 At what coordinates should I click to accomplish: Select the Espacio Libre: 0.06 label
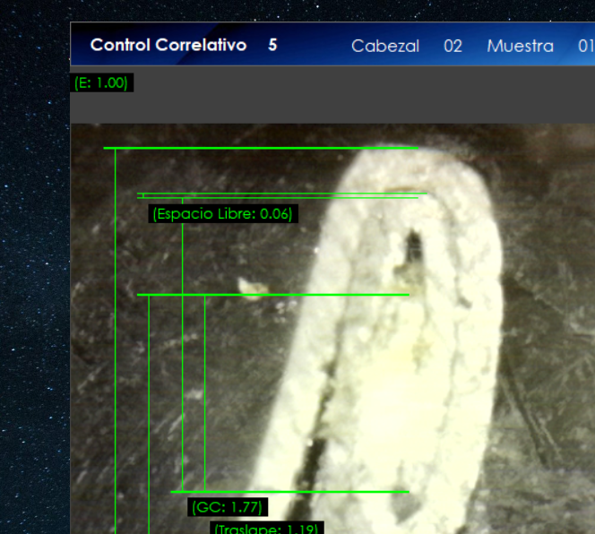coord(222,214)
